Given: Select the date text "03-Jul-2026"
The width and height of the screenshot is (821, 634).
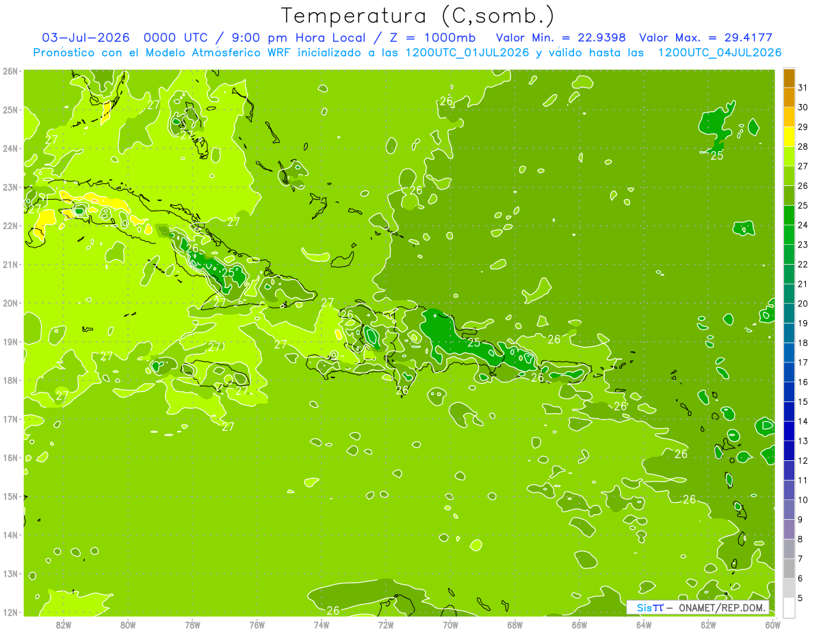Looking at the screenshot, I should (x=86, y=38).
